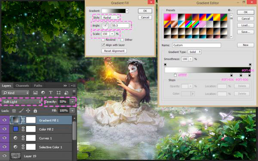Filter layers by type layer icon
The height and width of the screenshot is (161, 258).
click(51, 92)
